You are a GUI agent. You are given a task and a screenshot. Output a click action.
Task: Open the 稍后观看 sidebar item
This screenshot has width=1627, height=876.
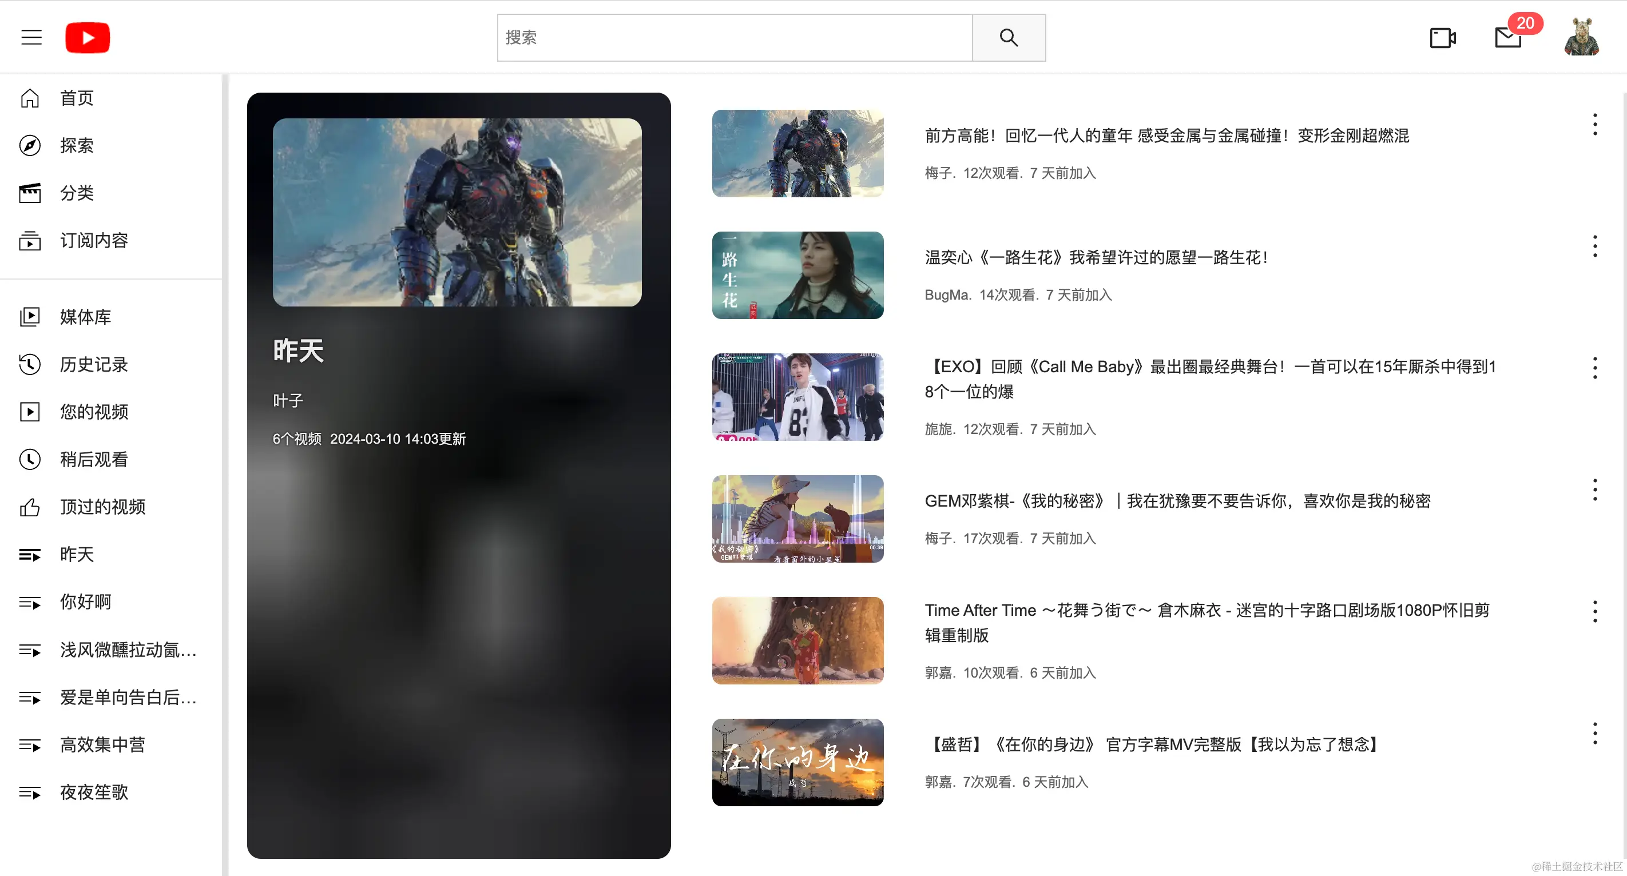point(93,460)
